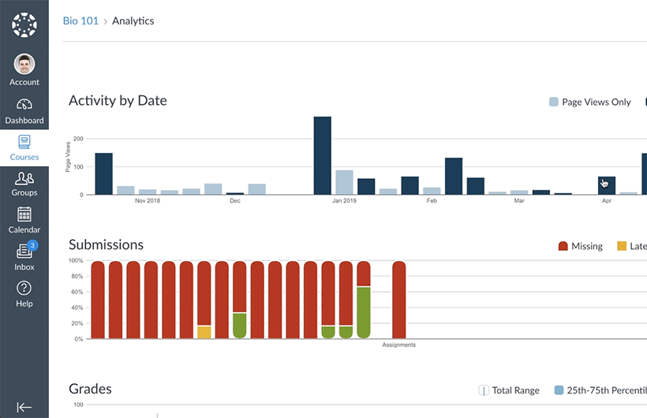Click the Account label in sidebar
647x418 pixels.
point(24,82)
